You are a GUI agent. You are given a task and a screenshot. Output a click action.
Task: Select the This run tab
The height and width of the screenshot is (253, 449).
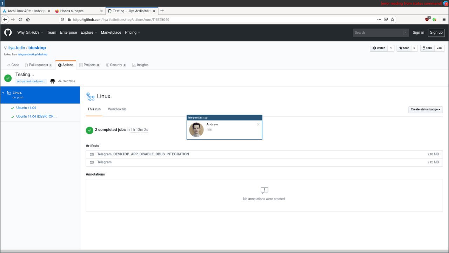(x=94, y=109)
